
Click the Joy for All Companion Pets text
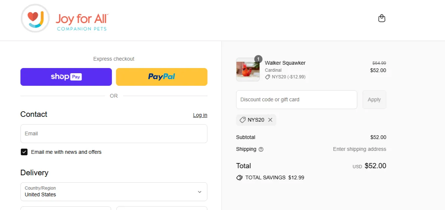point(82,22)
